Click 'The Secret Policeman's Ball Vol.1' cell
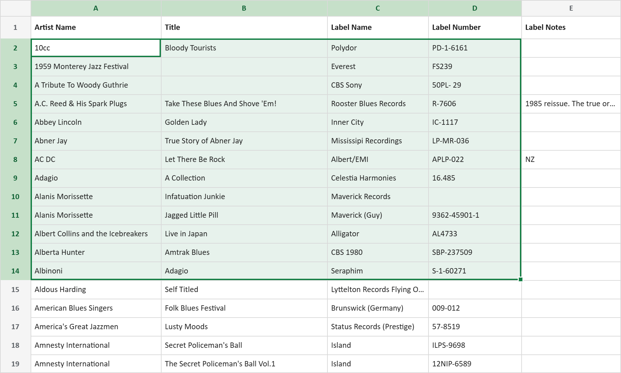The height and width of the screenshot is (373, 621). coord(244,364)
